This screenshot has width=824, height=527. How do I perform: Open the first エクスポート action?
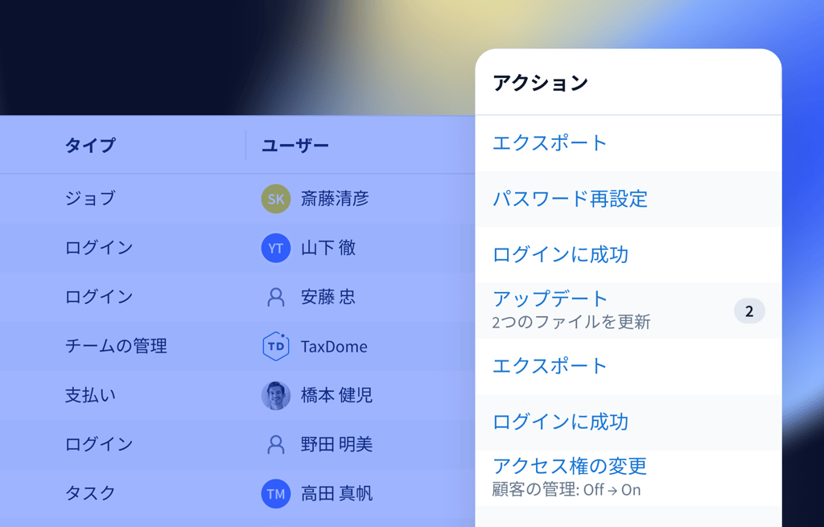tap(550, 143)
